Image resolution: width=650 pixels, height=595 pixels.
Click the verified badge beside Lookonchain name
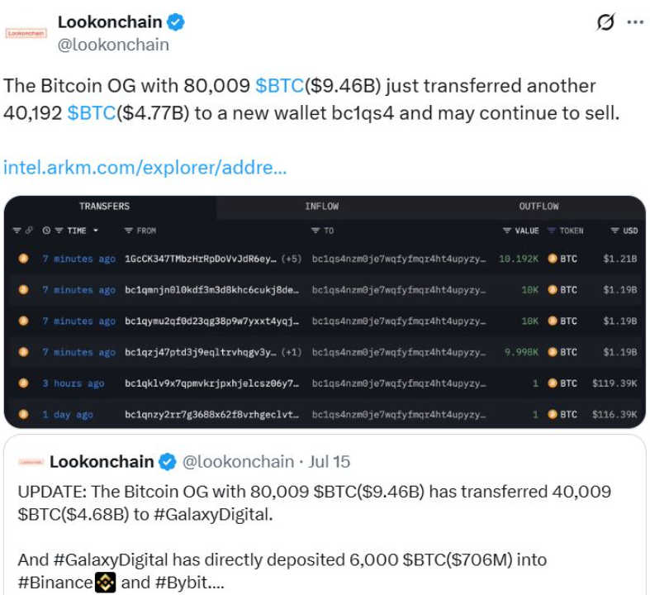175,22
